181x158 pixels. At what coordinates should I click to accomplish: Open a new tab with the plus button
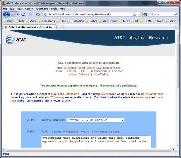pos(60,27)
